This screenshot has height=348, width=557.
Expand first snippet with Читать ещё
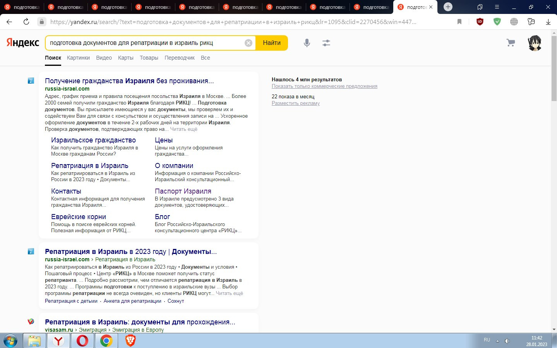(x=184, y=129)
